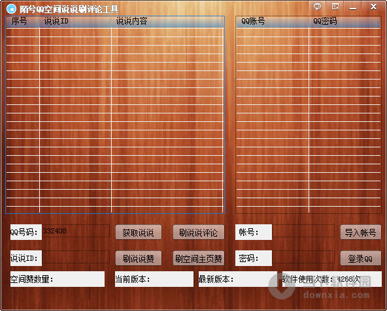The width and height of the screenshot is (387, 311).
Task: Click the 登录QQ button
Action: 361,258
